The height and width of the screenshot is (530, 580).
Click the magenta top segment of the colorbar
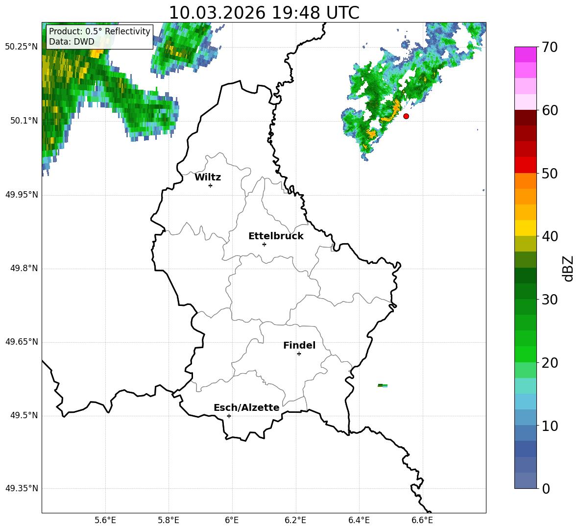point(525,55)
